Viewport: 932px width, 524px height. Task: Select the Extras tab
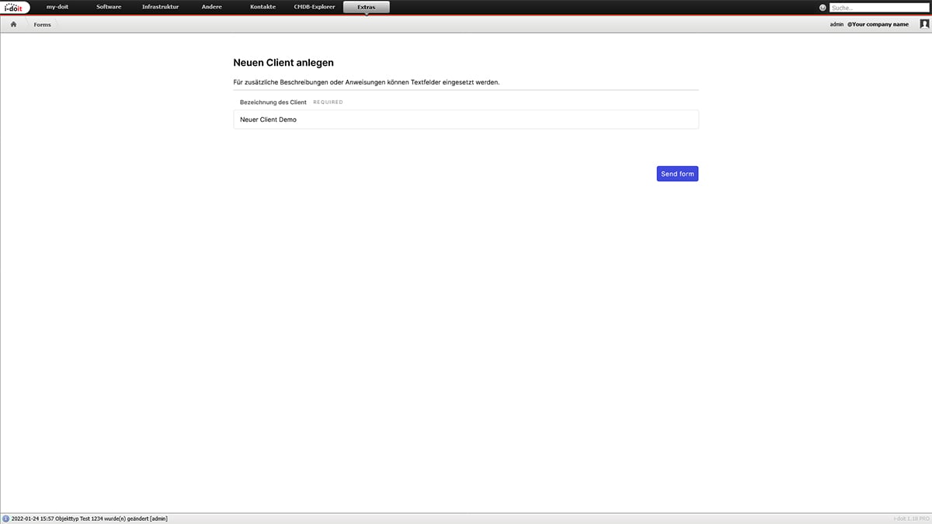pyautogui.click(x=367, y=7)
